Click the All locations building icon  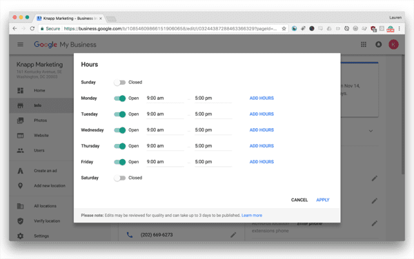click(20, 206)
